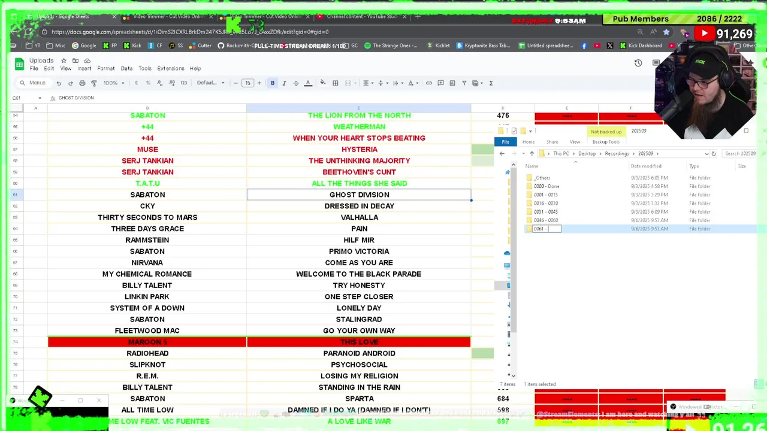Open the text color picker
Screen dimensions: 767x431
click(308, 83)
